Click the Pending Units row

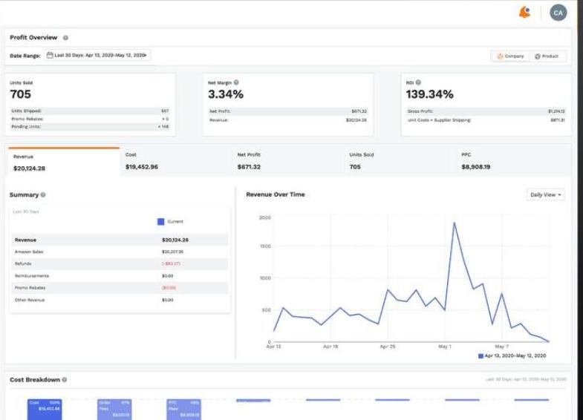[90, 127]
